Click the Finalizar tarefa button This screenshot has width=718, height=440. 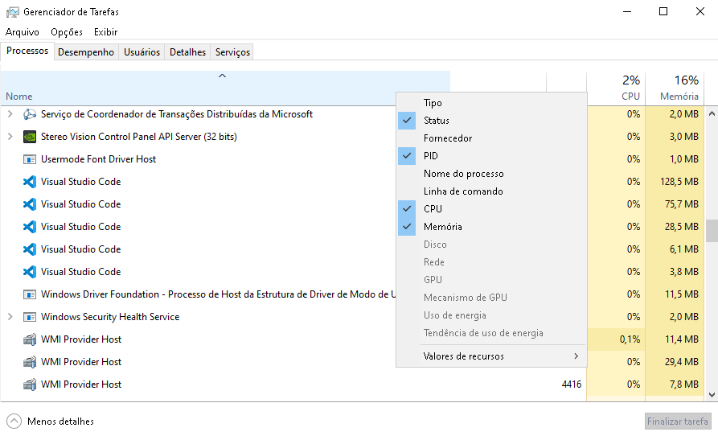point(678,421)
